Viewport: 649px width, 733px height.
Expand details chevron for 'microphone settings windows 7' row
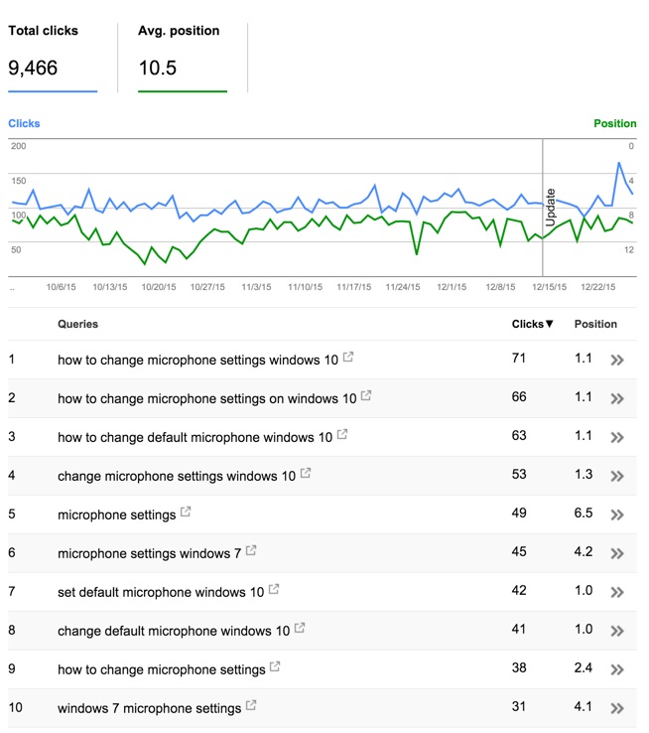(617, 554)
